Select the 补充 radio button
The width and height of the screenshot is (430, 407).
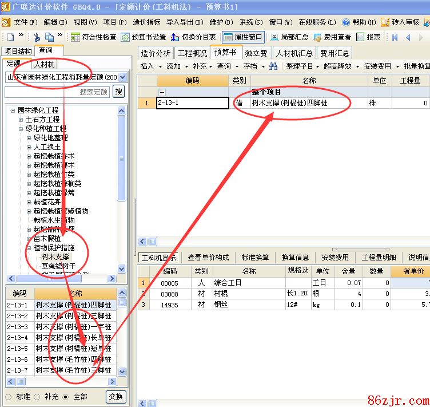pos(37,397)
